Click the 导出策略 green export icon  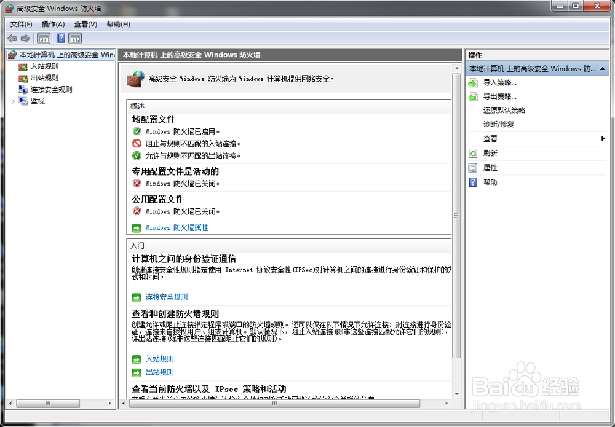(473, 96)
